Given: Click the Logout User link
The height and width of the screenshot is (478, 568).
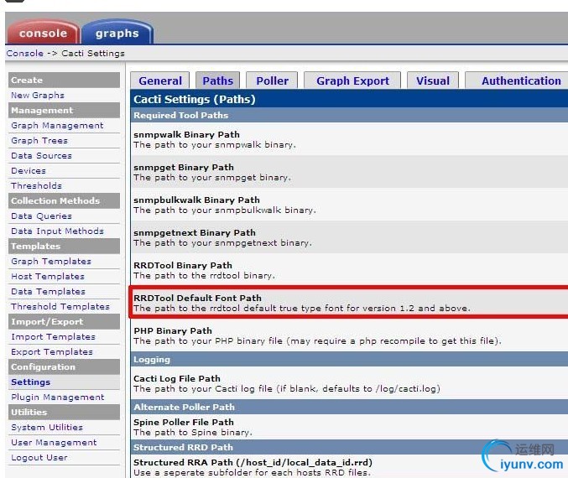Looking at the screenshot, I should pyautogui.click(x=39, y=458).
